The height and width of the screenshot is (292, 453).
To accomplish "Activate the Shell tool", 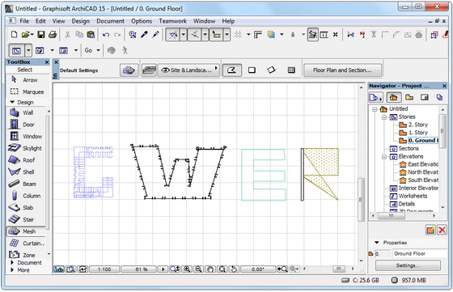I will (25, 171).
